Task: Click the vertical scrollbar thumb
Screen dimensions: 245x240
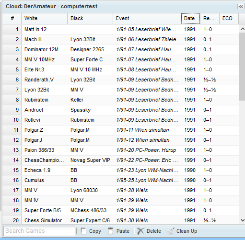Action: click(242, 66)
